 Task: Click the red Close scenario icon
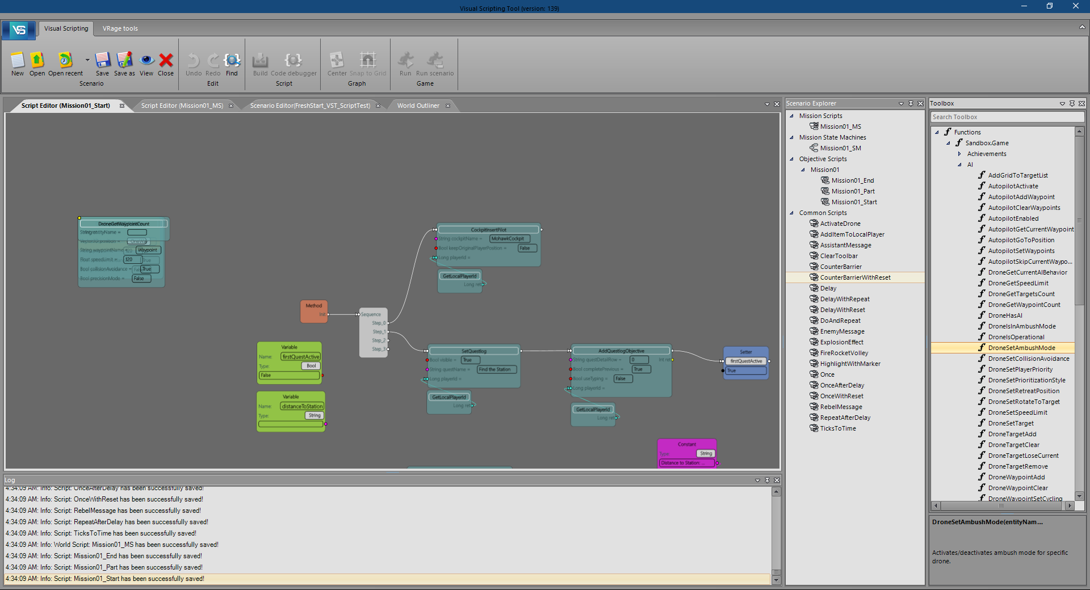click(x=166, y=60)
